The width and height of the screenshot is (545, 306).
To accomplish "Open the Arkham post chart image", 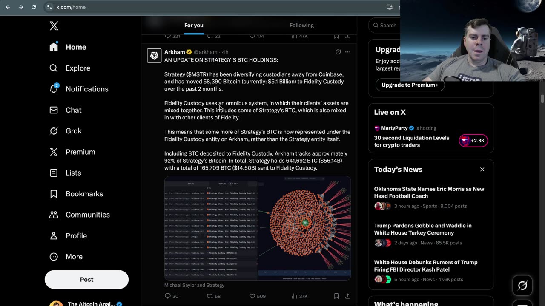I will coord(258,228).
